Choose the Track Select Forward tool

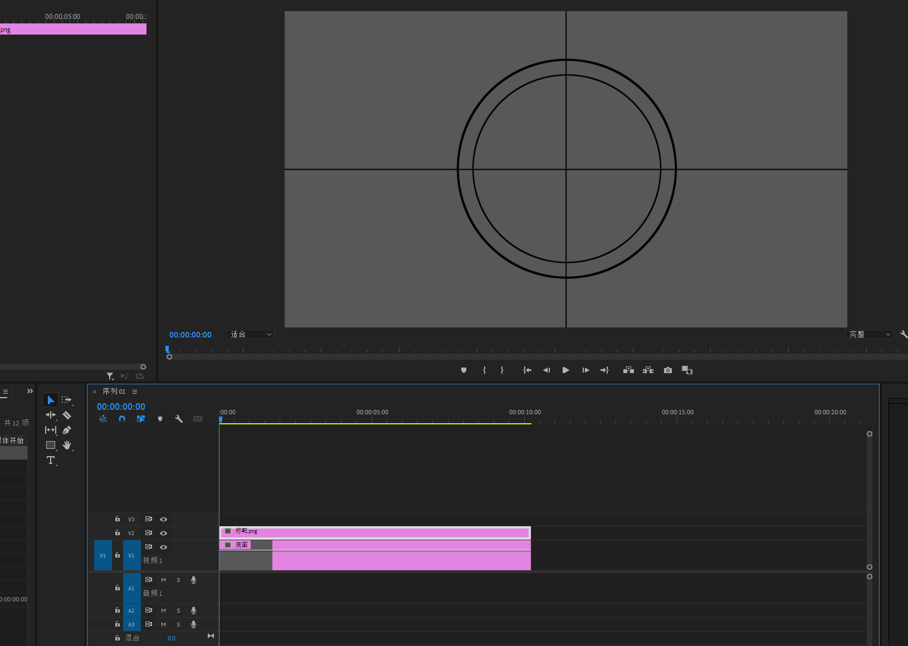coord(67,400)
